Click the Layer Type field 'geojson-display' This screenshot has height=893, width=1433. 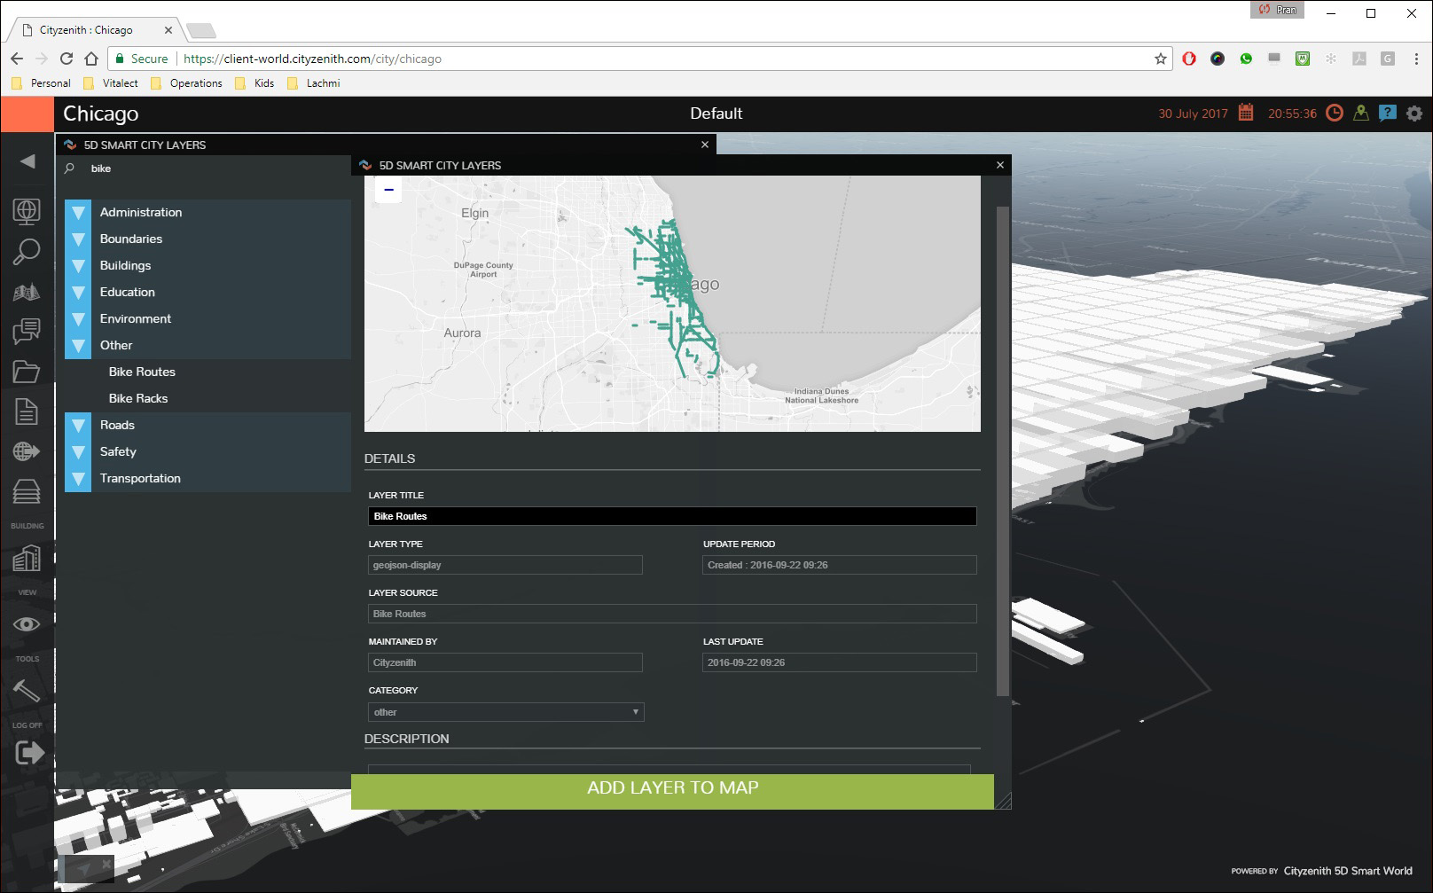point(505,565)
